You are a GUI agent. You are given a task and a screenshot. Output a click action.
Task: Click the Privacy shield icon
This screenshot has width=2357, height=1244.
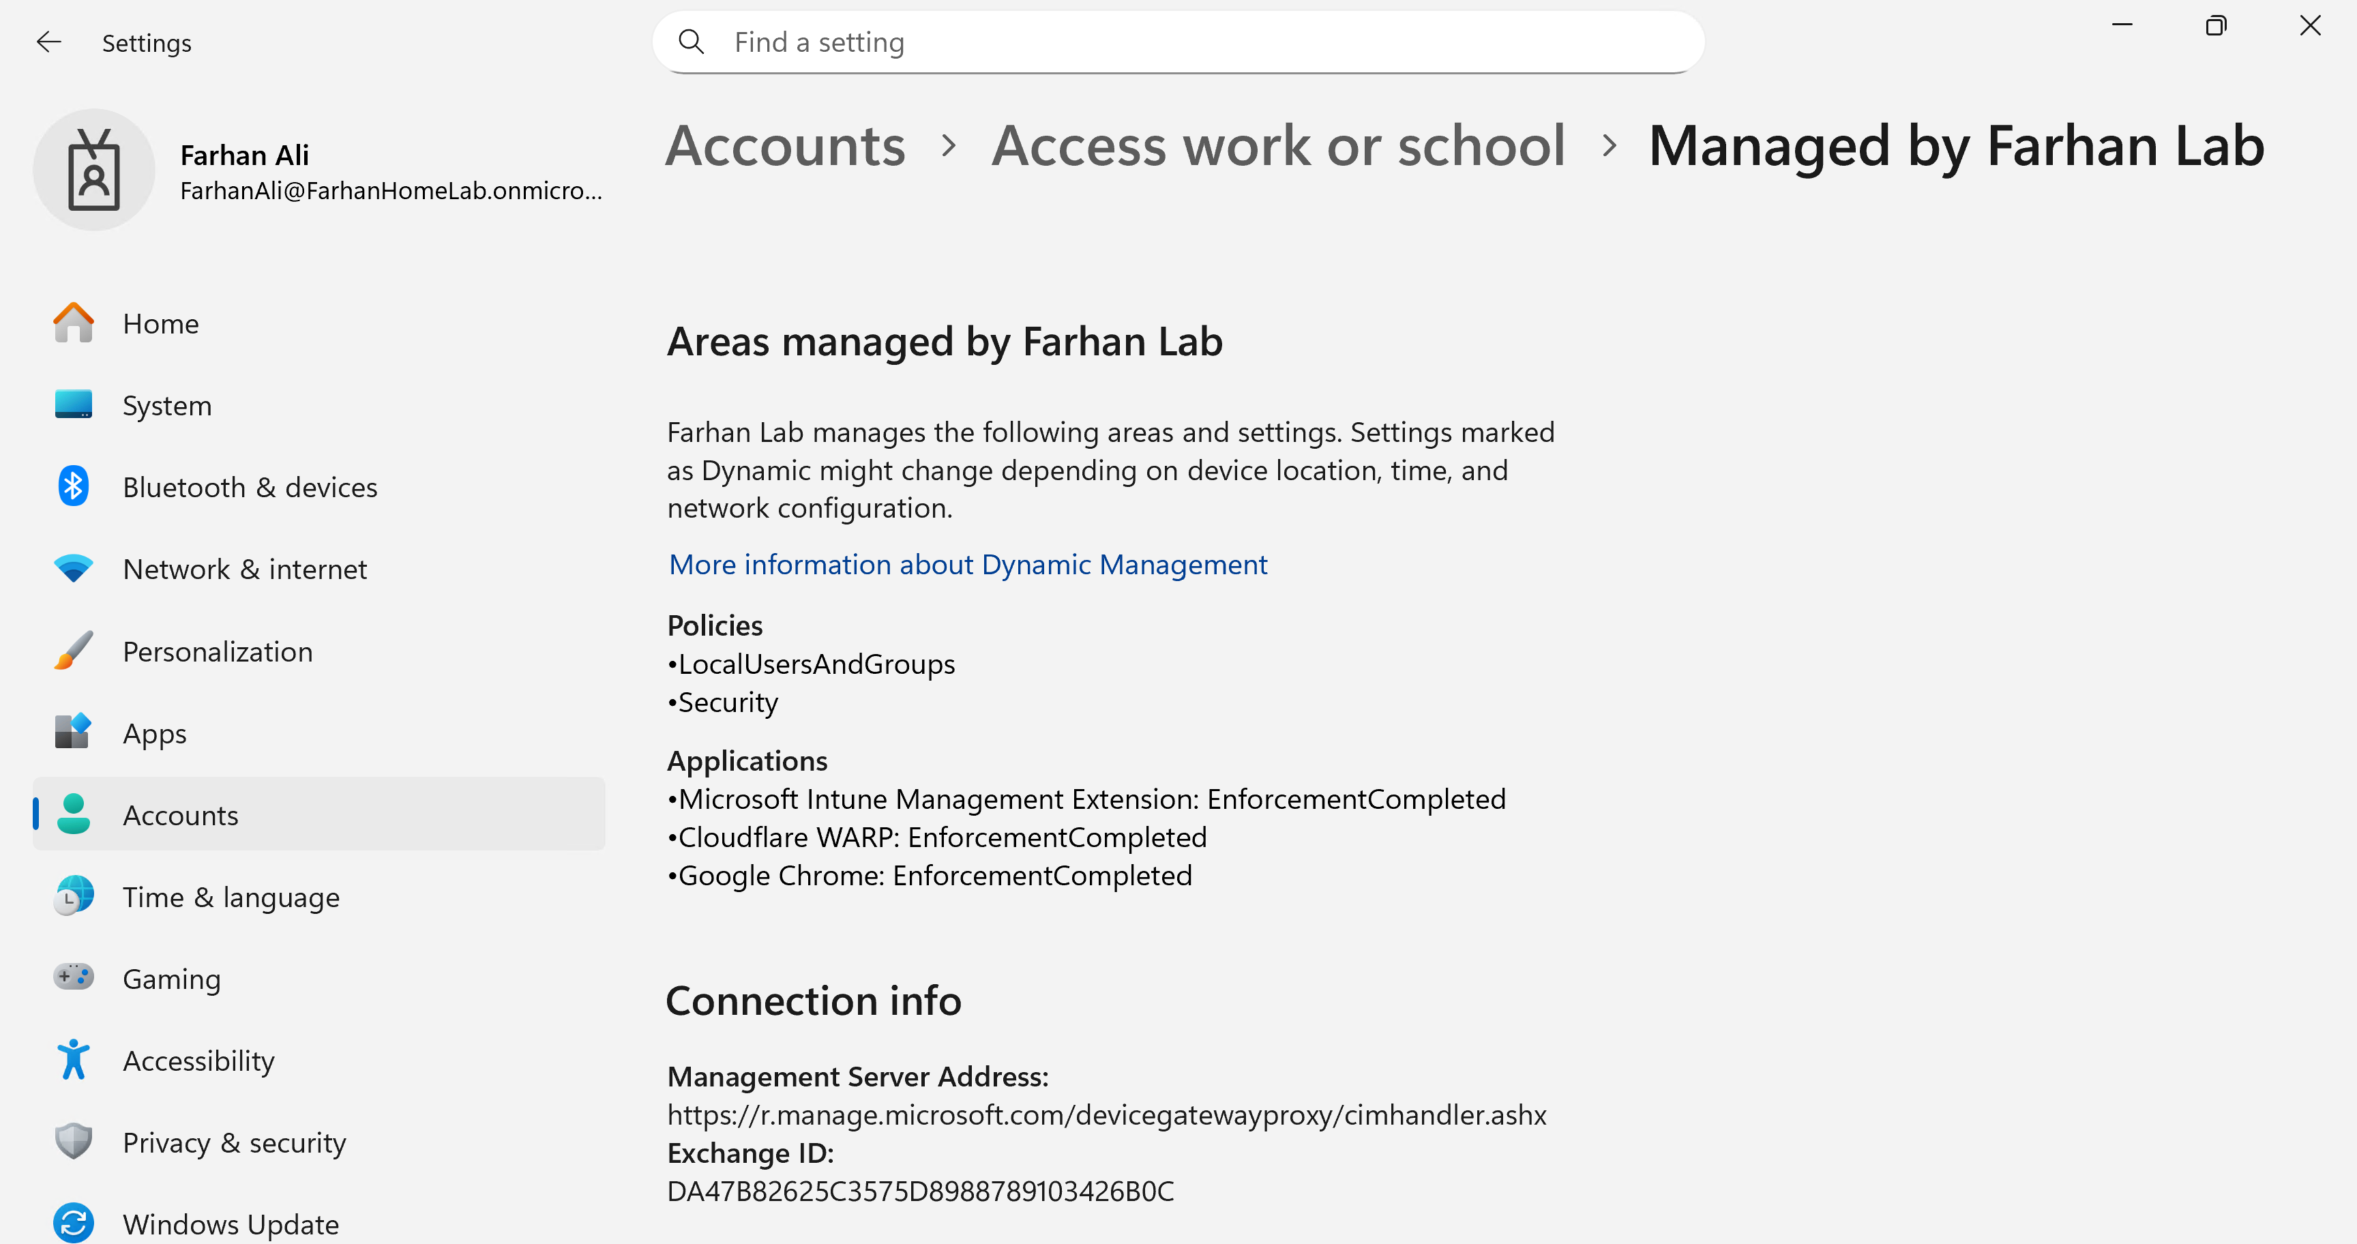(73, 1142)
